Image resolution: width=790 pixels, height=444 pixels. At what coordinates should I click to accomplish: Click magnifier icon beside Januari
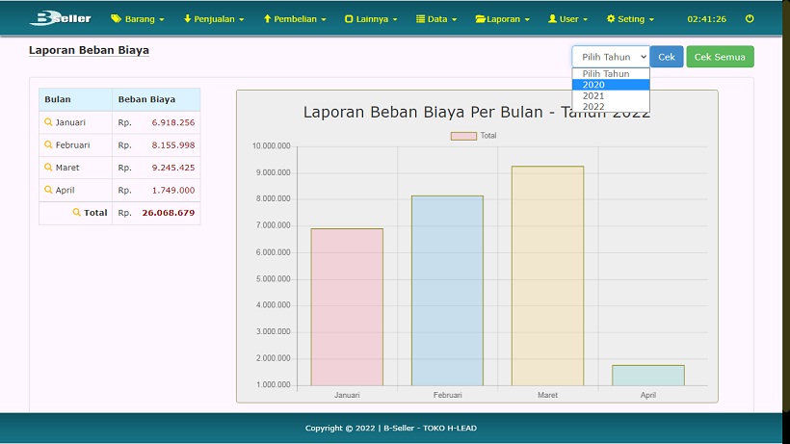[x=48, y=122]
